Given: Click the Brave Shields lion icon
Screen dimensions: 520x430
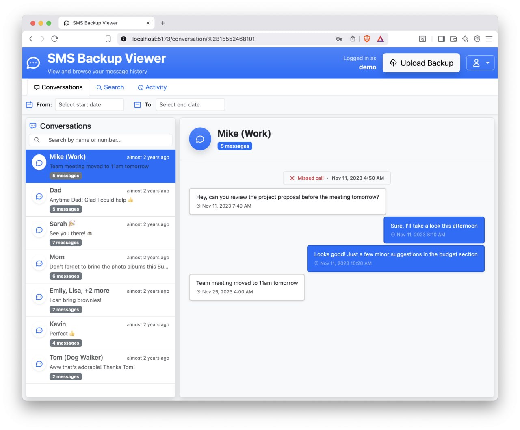Looking at the screenshot, I should (367, 39).
